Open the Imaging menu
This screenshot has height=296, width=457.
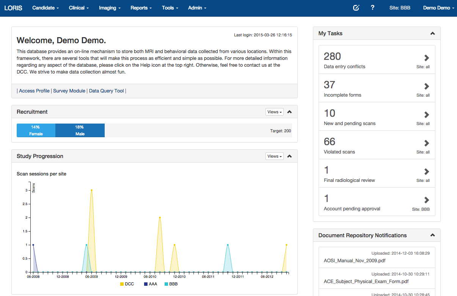(110, 8)
